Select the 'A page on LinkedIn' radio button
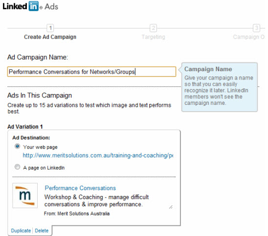 [x=17, y=167]
